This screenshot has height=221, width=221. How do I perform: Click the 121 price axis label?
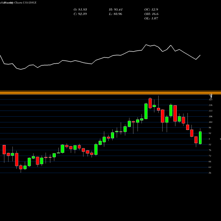click(x=210, y=99)
